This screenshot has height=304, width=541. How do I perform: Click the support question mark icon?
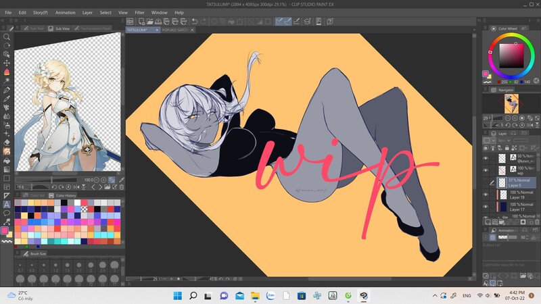[330, 22]
